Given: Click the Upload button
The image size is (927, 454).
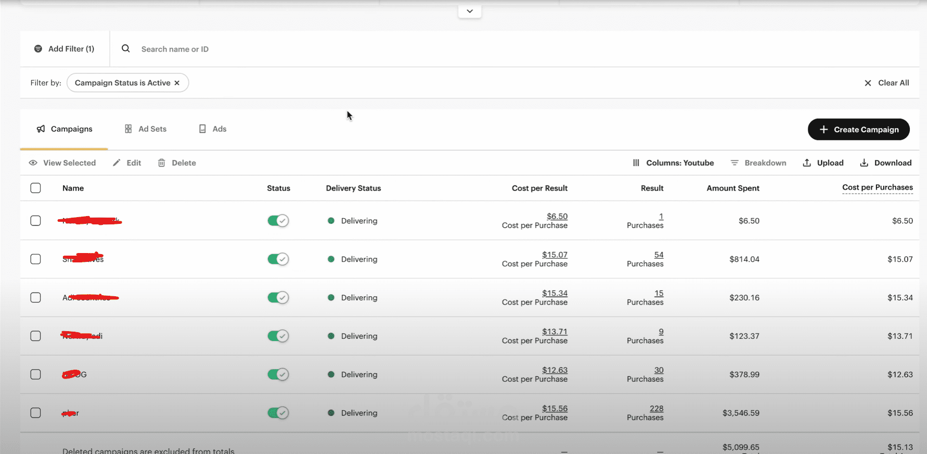Looking at the screenshot, I should click(x=823, y=163).
